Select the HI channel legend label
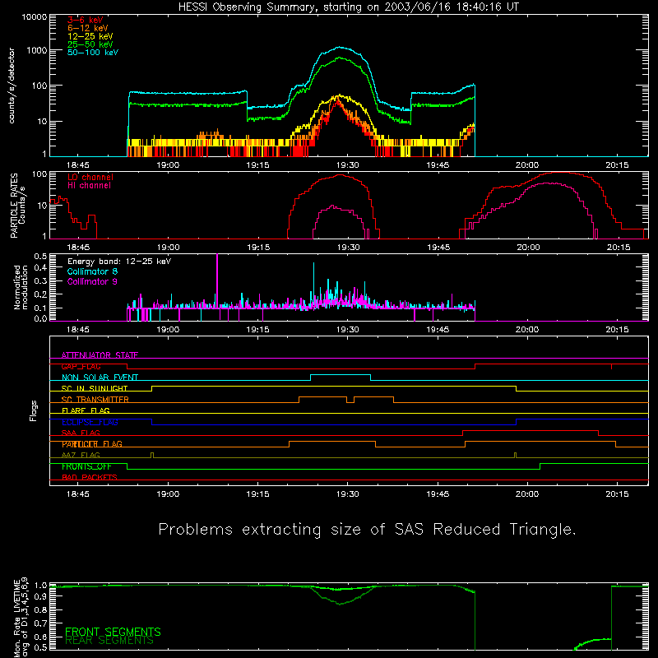 pos(89,186)
